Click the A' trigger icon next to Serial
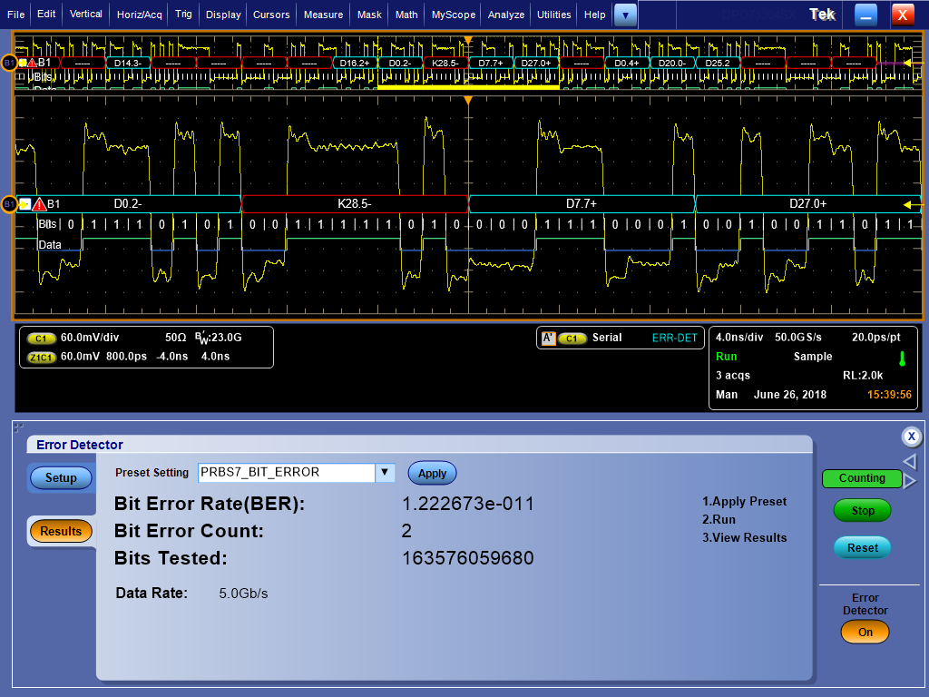Screen dimensions: 929x697 (x=547, y=338)
